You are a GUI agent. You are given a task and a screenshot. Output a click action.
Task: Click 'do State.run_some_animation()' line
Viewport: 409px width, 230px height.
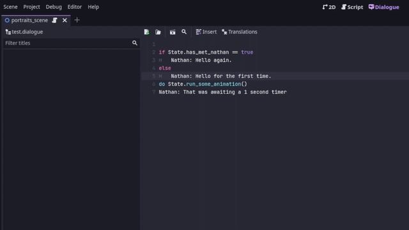click(203, 84)
